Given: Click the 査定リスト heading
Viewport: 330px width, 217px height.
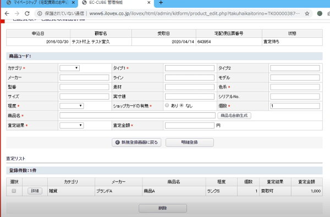Looking at the screenshot, I should [x=15, y=159].
